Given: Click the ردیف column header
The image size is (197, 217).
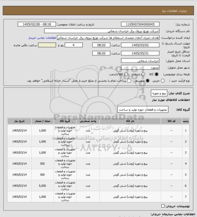Looking at the screenshot, I should pos(186,121).
